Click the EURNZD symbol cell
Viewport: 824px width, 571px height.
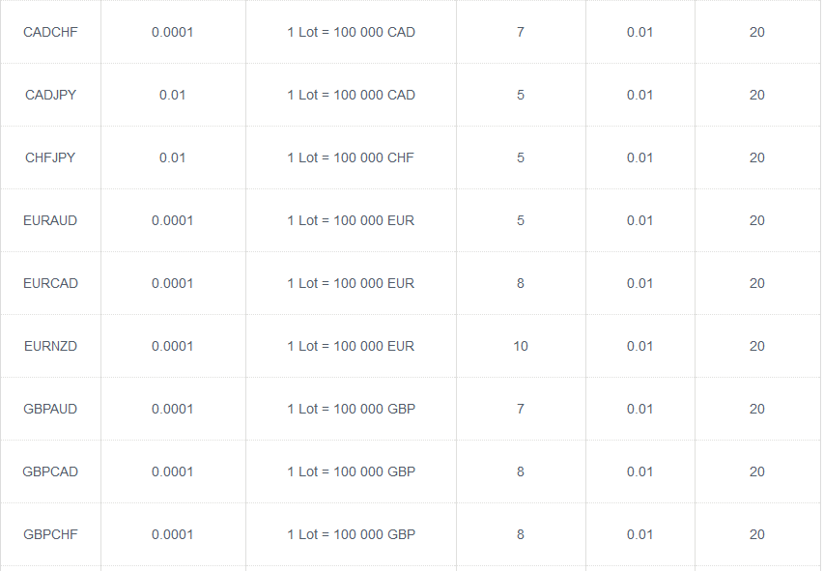tap(50, 346)
